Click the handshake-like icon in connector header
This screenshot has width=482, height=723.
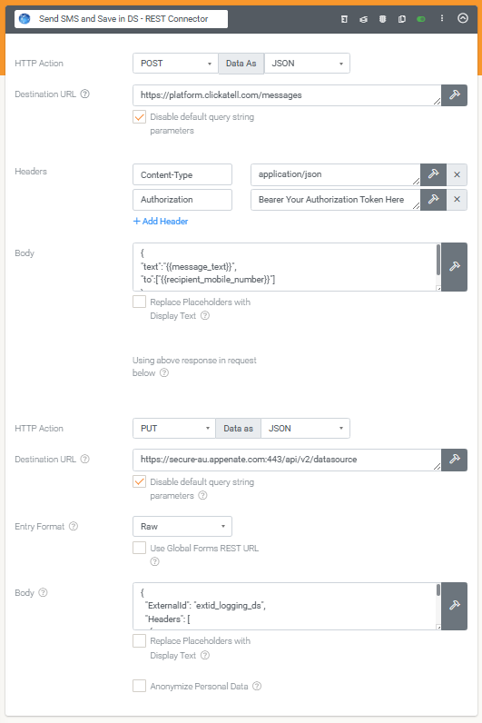[364, 19]
